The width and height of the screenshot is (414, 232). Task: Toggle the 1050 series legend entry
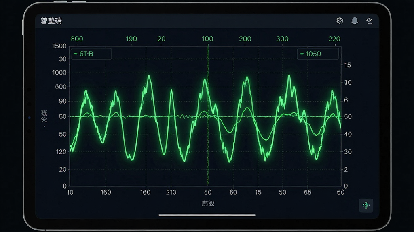pos(318,54)
